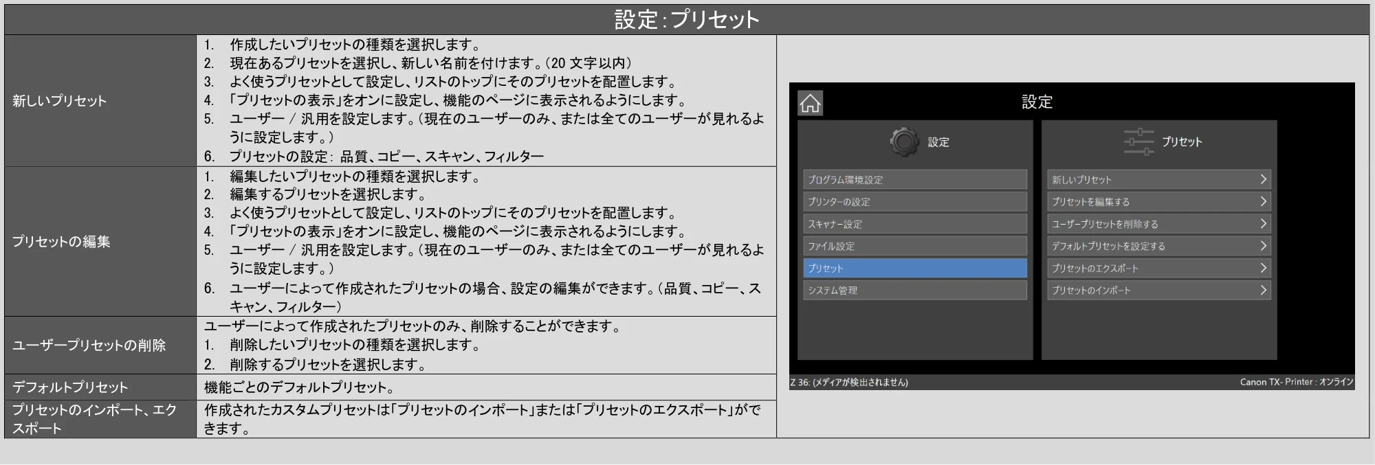The height and width of the screenshot is (465, 1375).
Task: Click the 設定 screen title in the black header
Action: point(1037,102)
